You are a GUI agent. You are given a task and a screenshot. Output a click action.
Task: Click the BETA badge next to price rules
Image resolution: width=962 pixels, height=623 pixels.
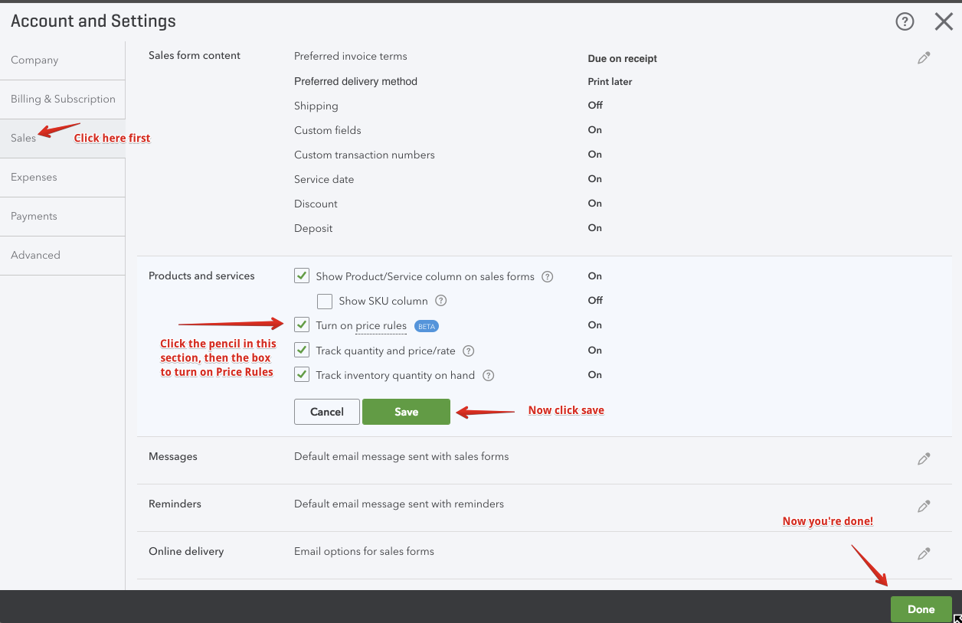(x=426, y=325)
